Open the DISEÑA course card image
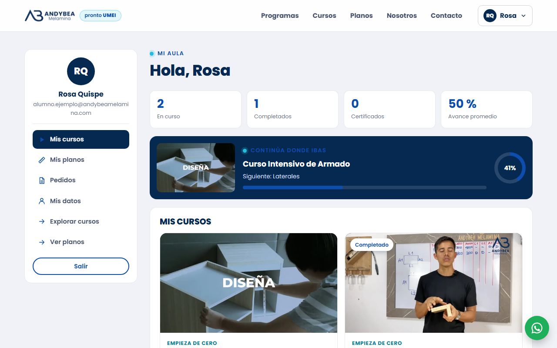The width and height of the screenshot is (557, 348). 248,283
